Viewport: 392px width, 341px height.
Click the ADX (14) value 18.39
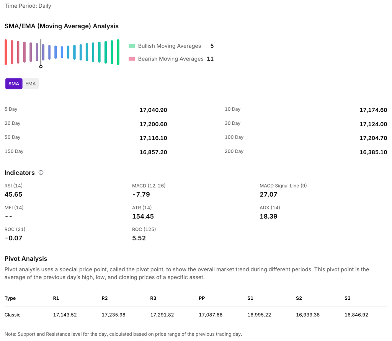click(x=268, y=216)
